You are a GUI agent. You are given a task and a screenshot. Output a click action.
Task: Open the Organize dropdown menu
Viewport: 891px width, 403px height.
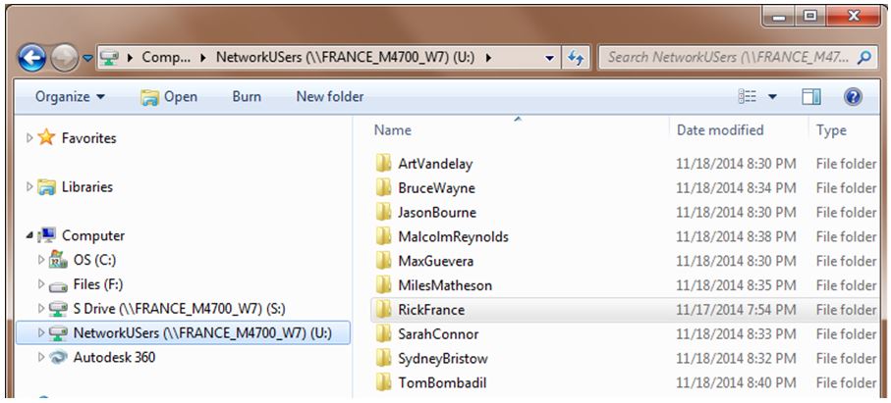click(x=70, y=96)
